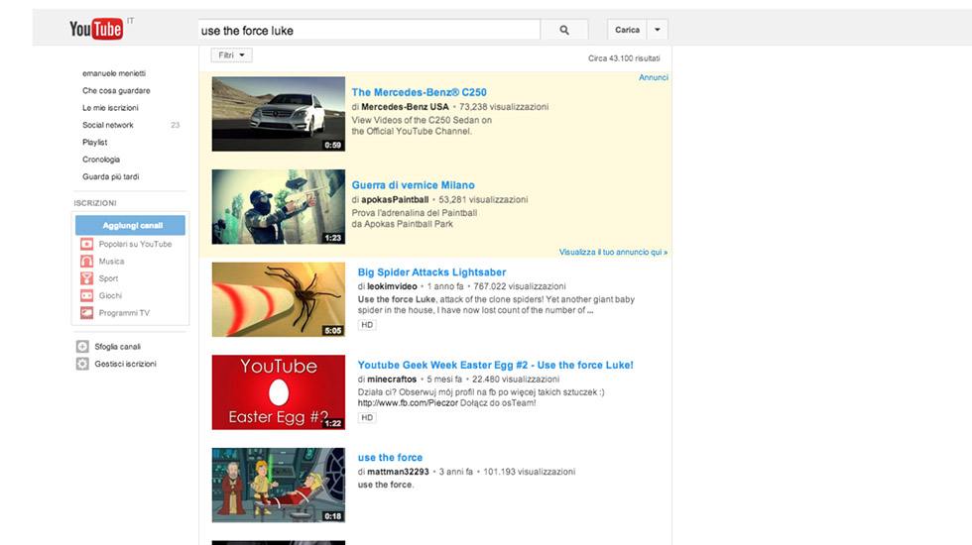Click the Aggiungi canali button
This screenshot has height=545, width=972.
point(132,226)
